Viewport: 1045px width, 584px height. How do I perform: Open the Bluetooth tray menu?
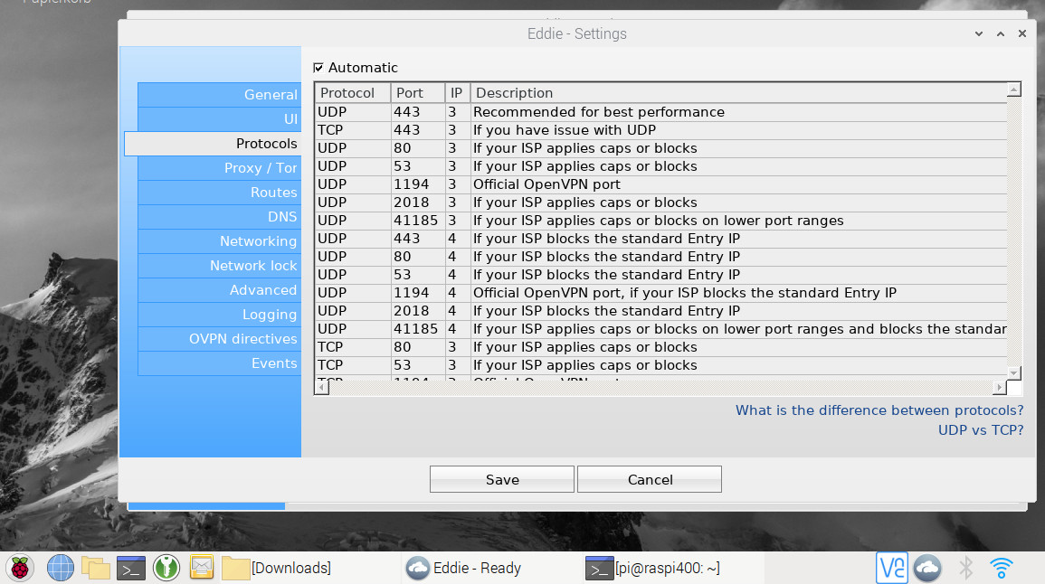click(965, 568)
